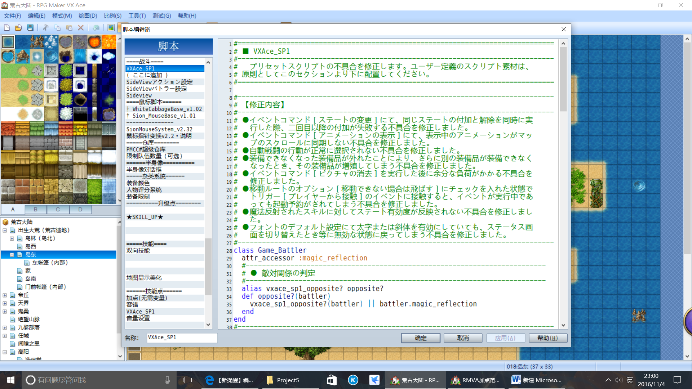
Task: Select the ★SKILL_UP★ script entry
Action: point(165,217)
